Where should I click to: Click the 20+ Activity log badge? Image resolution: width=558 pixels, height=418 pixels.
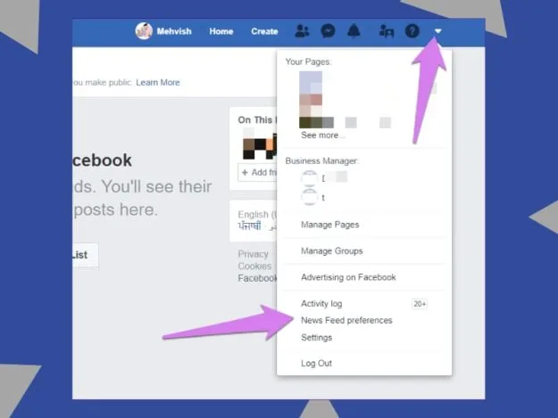pos(420,304)
